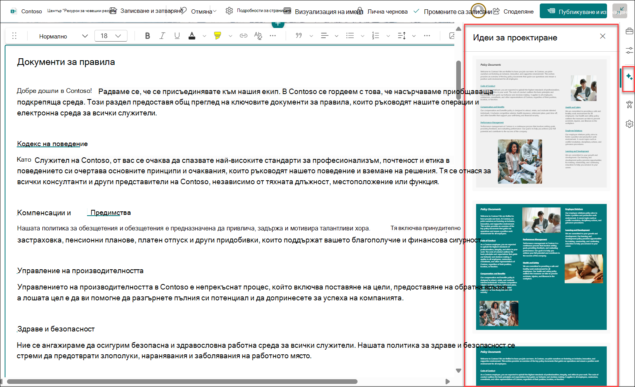The height and width of the screenshot is (387, 635).
Task: Click the clear formatting icon
Action: pyautogui.click(x=258, y=36)
